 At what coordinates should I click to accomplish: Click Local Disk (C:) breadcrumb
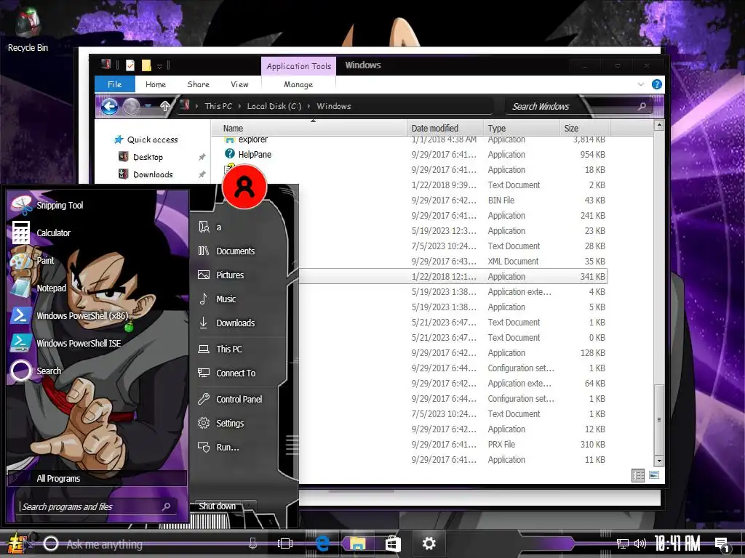coord(274,106)
